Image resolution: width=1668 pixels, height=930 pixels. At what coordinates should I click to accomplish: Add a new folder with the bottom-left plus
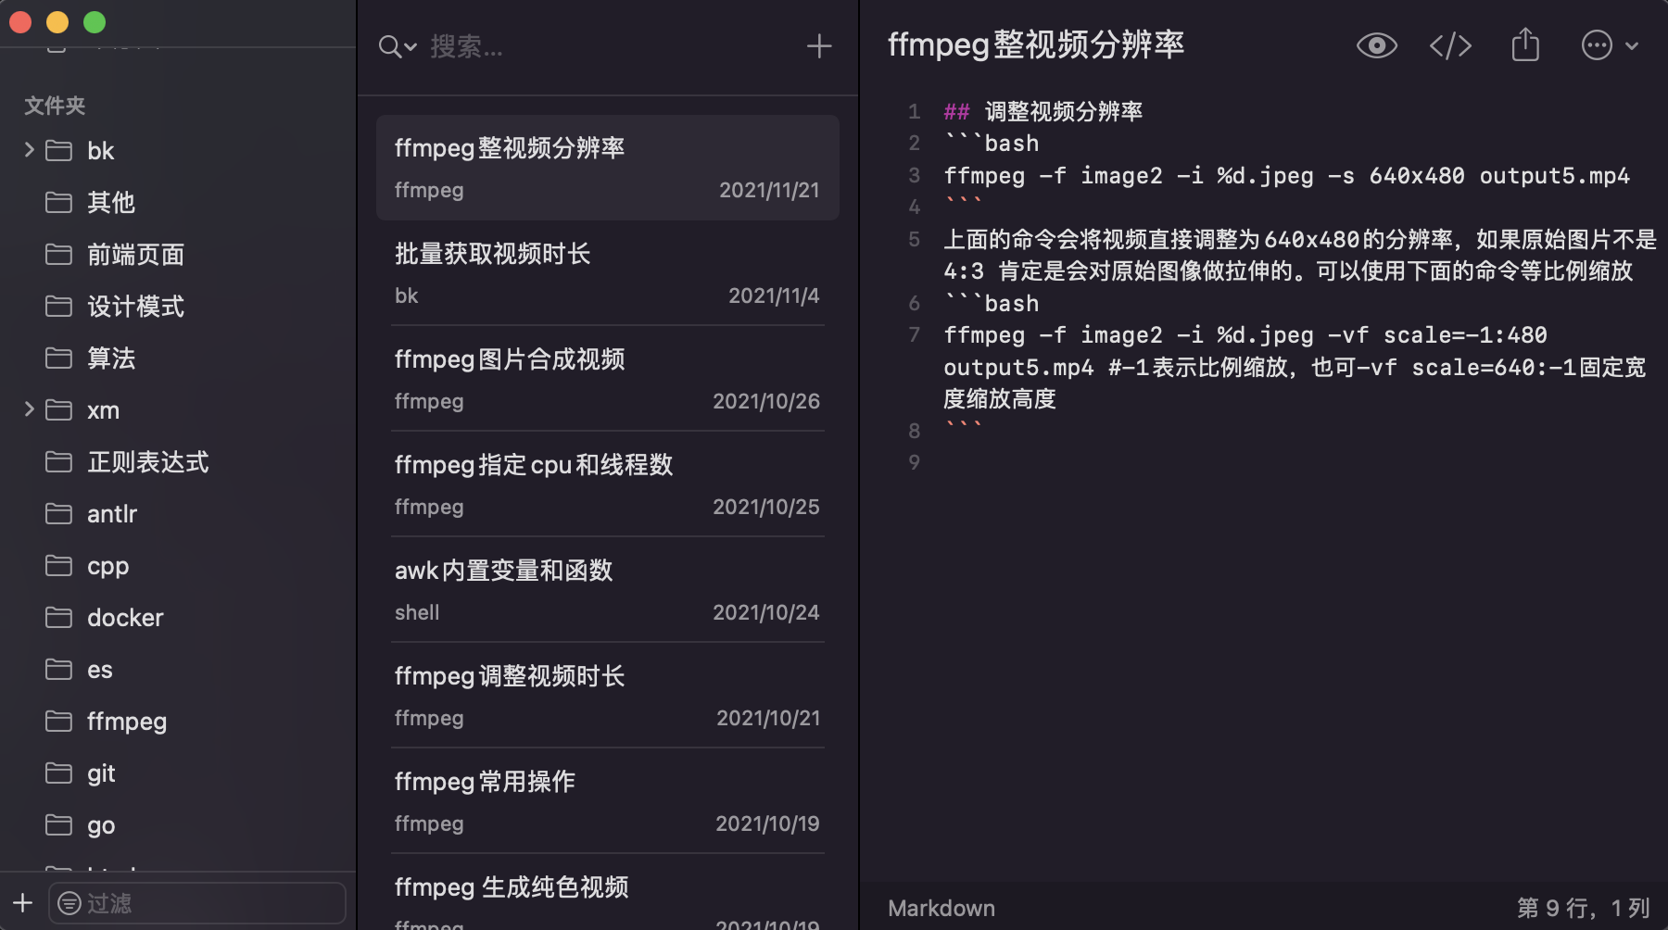[x=22, y=903]
